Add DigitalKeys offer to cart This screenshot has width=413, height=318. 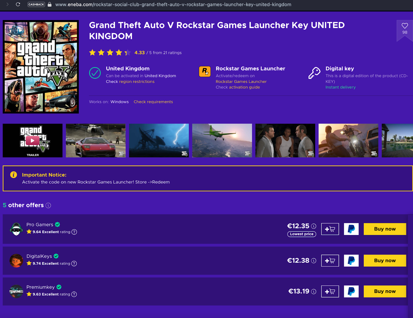330,260
